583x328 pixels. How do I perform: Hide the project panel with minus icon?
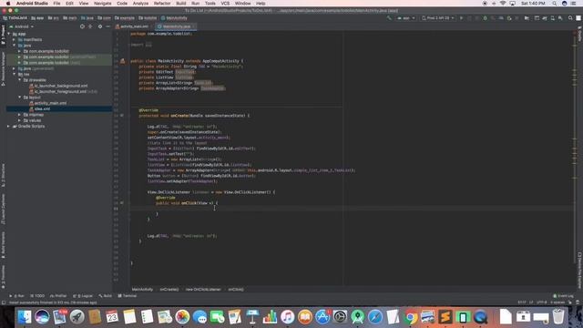(107, 26)
